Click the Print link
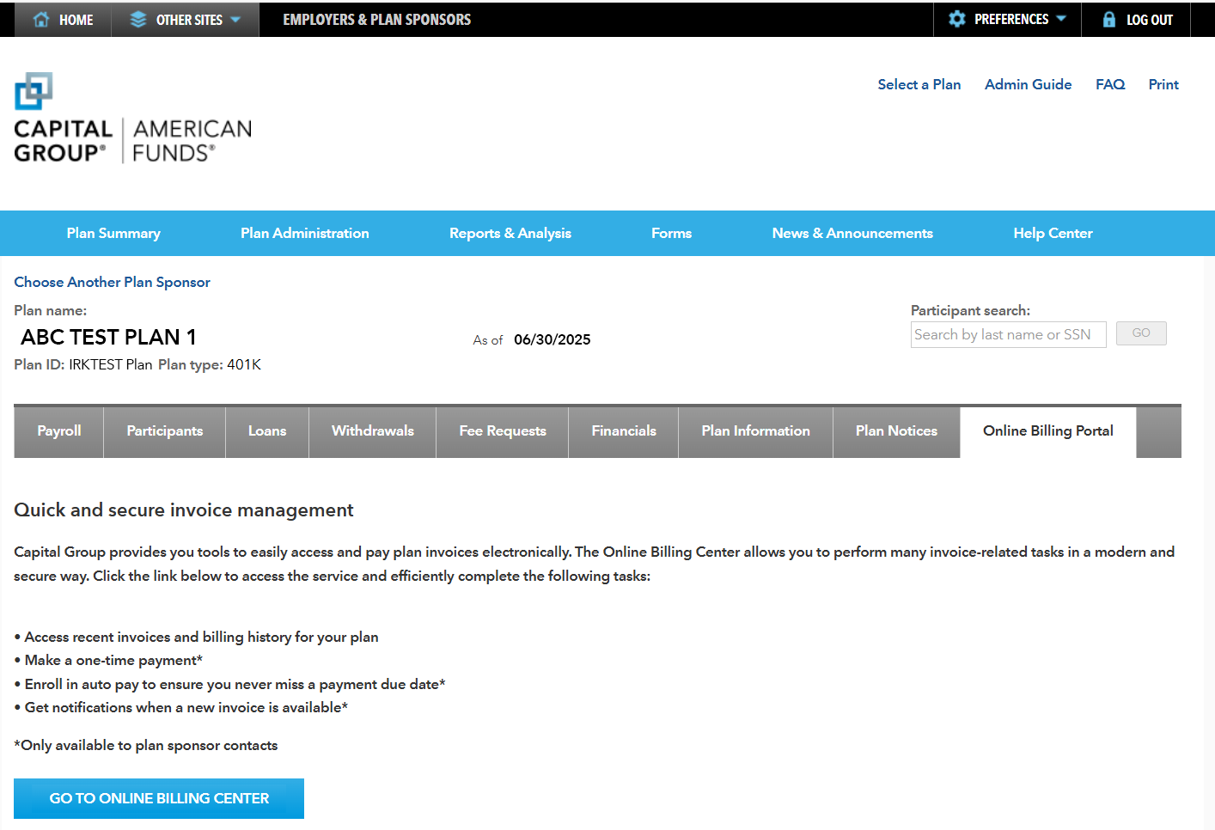The image size is (1215, 830). (1163, 84)
